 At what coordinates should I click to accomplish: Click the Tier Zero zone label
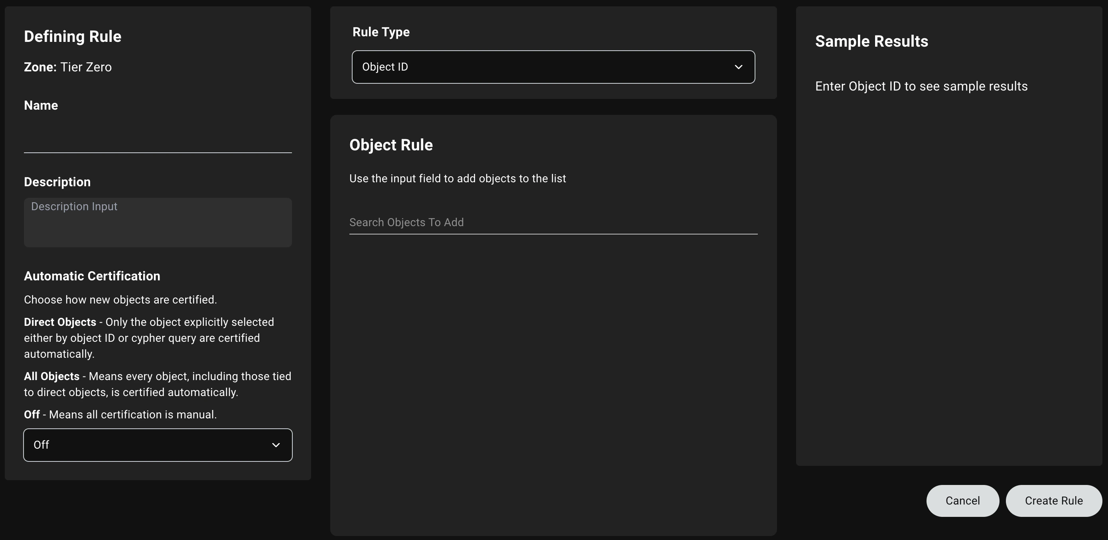[x=86, y=67]
